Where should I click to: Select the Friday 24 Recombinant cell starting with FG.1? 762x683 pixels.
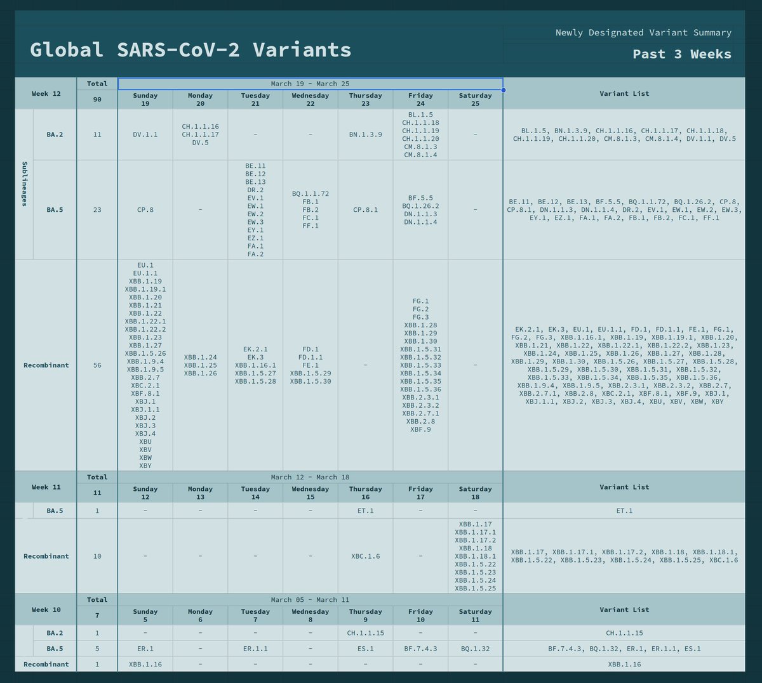[420, 365]
